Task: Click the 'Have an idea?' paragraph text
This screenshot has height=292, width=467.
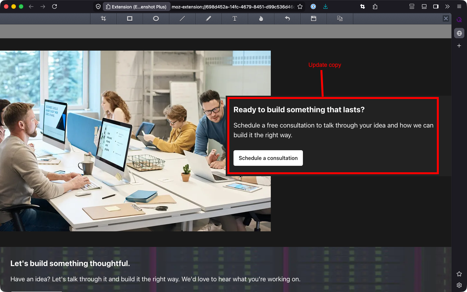Action: (155, 279)
